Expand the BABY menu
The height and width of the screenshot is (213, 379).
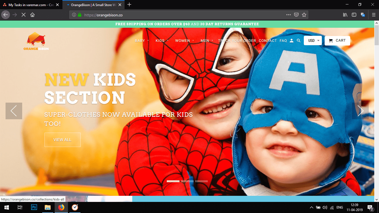click(142, 41)
